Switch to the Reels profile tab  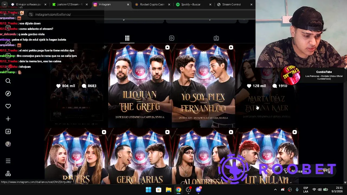click(172, 38)
